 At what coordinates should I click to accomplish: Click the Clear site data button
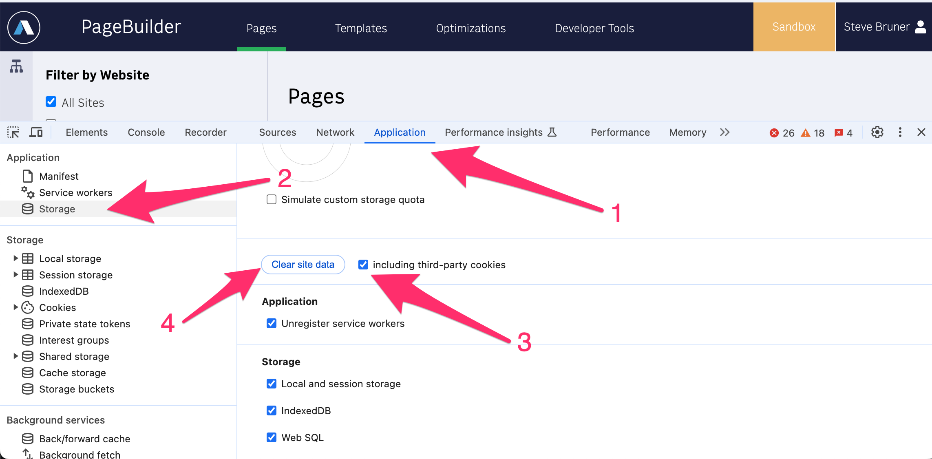pyautogui.click(x=303, y=265)
